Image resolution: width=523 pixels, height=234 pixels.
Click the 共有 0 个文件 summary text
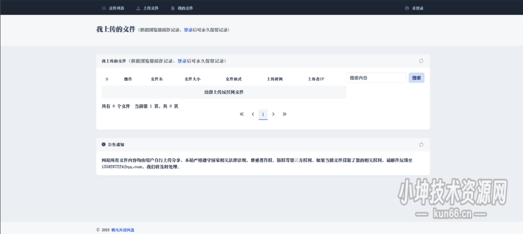click(x=116, y=106)
